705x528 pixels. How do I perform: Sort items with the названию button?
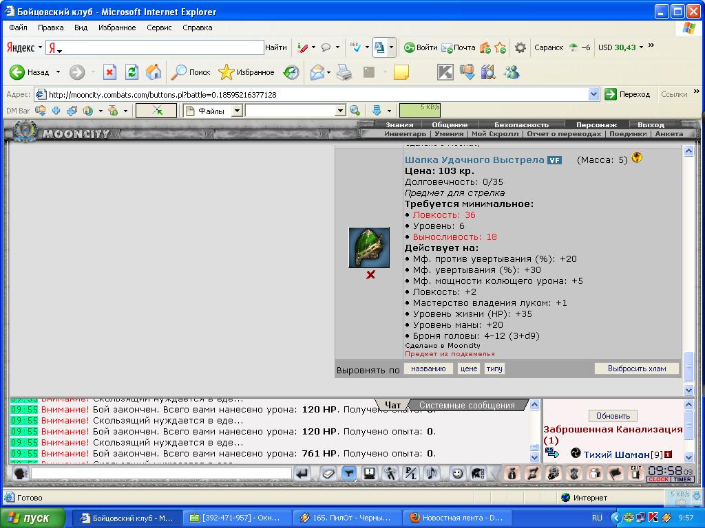[428, 368]
